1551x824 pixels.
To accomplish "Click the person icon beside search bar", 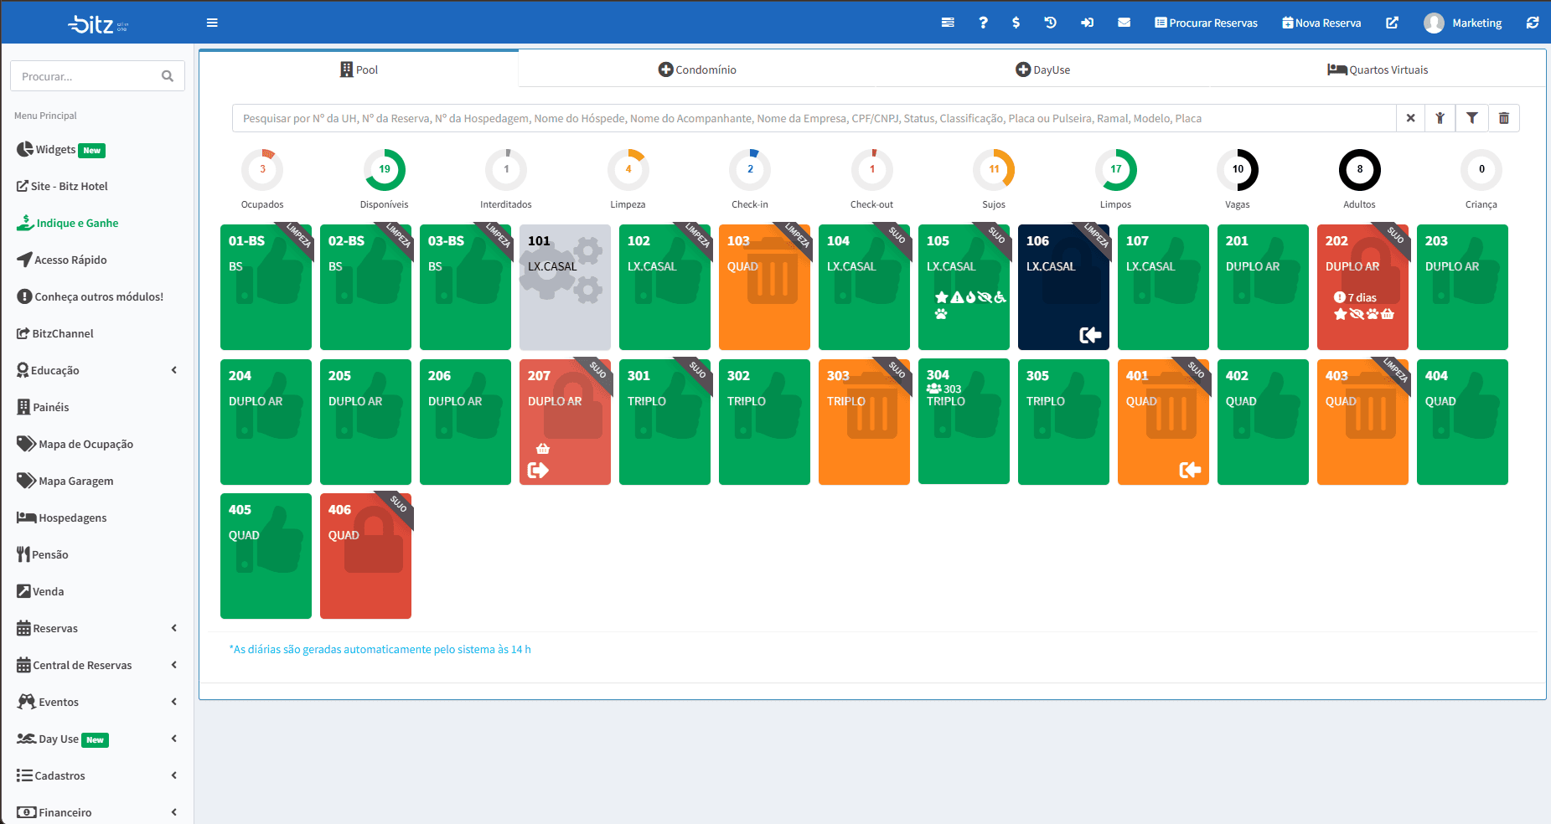I will coord(1440,118).
